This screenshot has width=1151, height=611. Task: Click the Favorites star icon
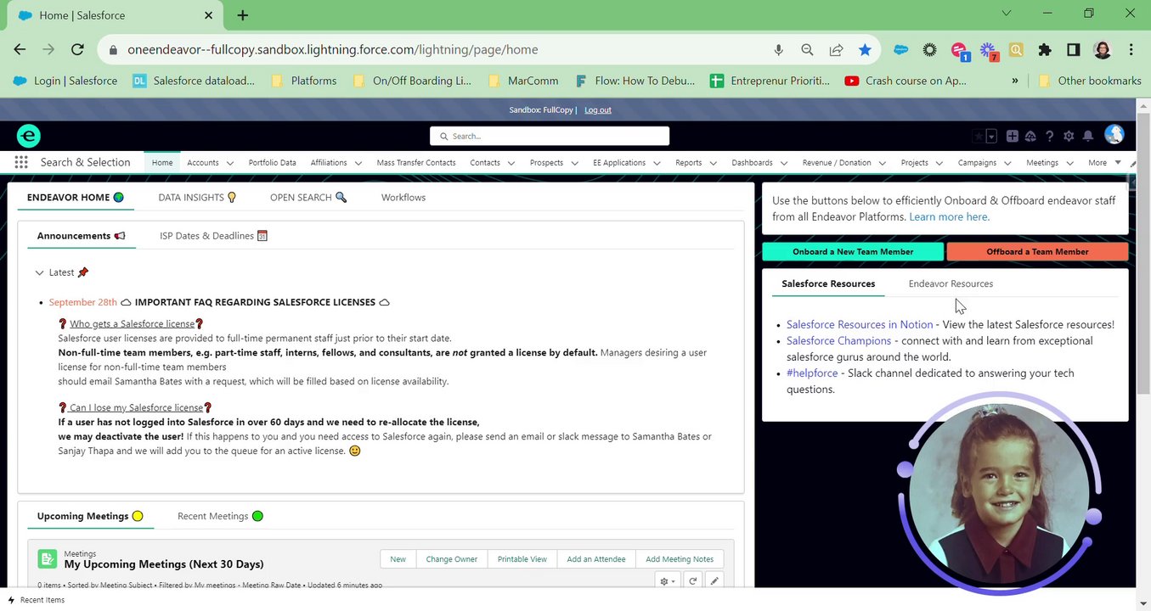coord(979,136)
